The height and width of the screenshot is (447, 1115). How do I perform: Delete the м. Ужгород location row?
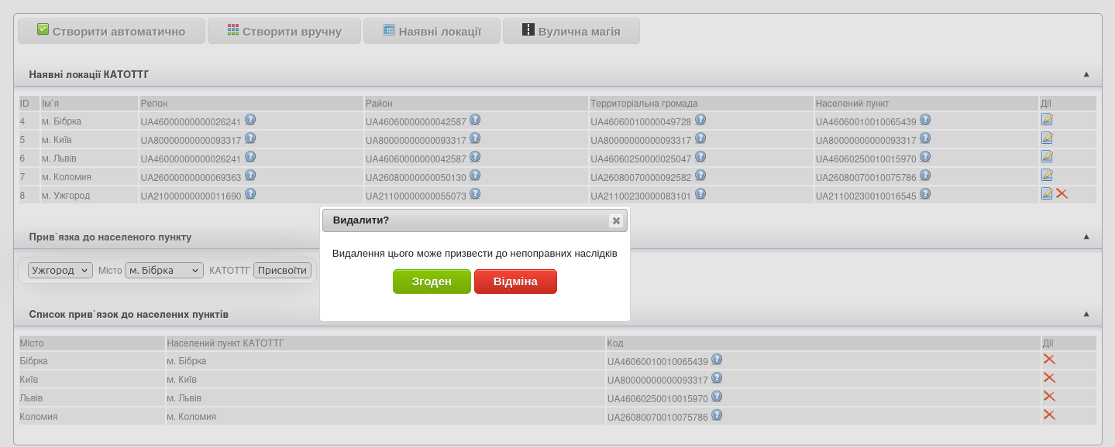(1062, 194)
